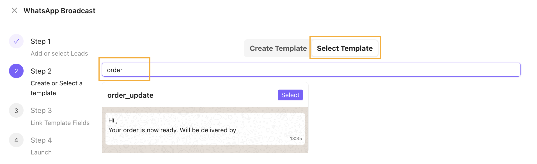Click the Step 2 number circle icon

click(x=16, y=71)
